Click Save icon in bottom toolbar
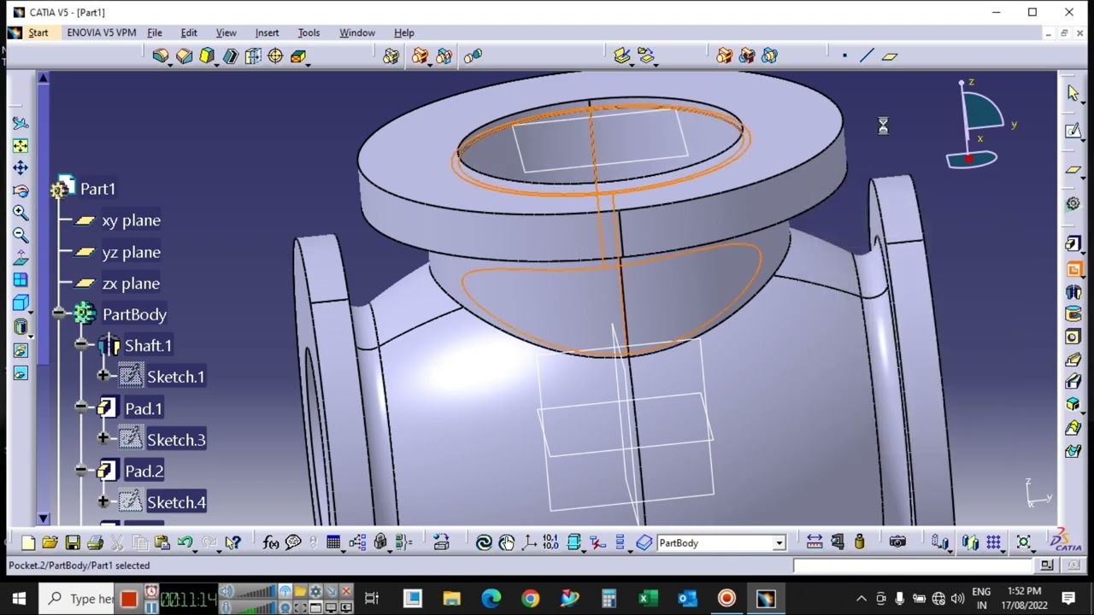The image size is (1094, 615). click(x=73, y=542)
